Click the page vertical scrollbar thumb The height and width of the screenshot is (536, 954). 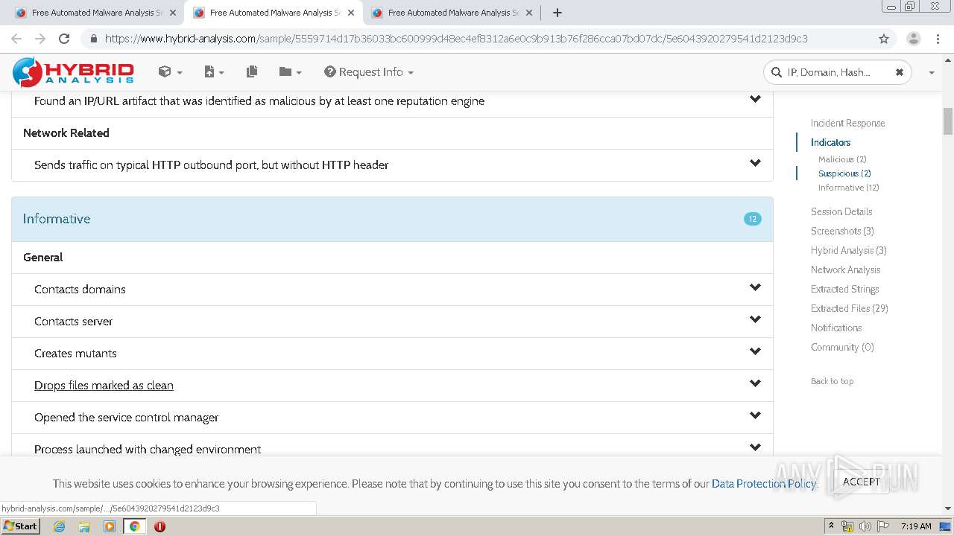[x=948, y=121]
